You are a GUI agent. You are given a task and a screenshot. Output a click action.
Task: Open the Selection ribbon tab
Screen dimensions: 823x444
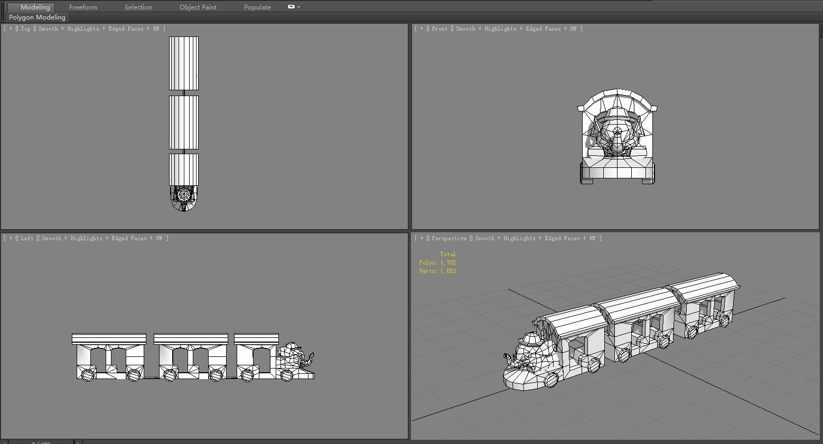click(138, 7)
